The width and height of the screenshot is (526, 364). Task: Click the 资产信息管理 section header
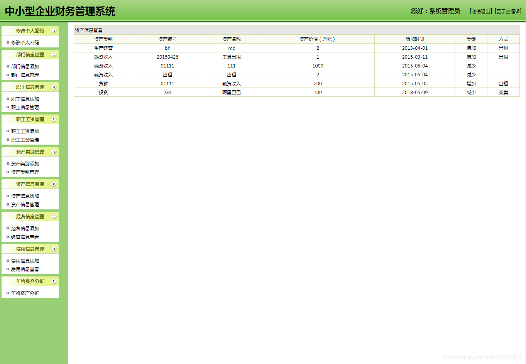pos(30,184)
